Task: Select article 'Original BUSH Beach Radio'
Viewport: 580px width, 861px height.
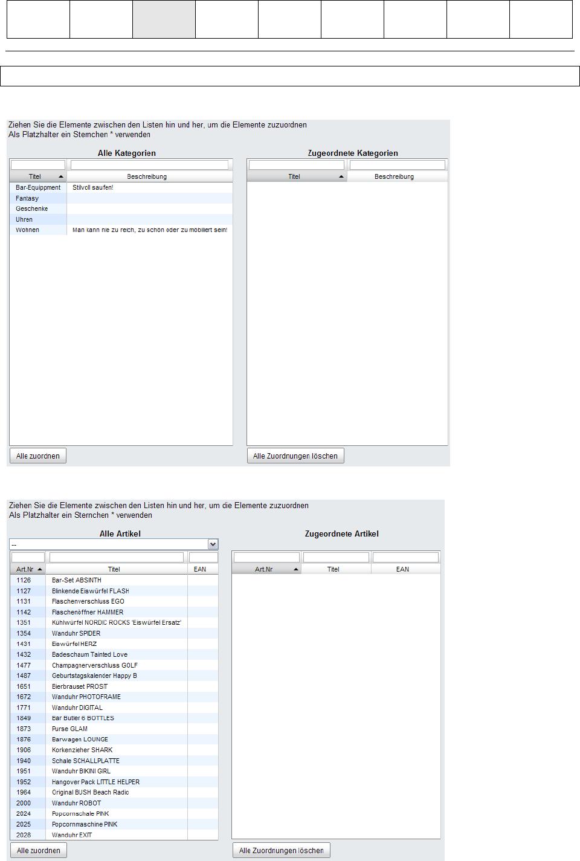Action: point(114,792)
